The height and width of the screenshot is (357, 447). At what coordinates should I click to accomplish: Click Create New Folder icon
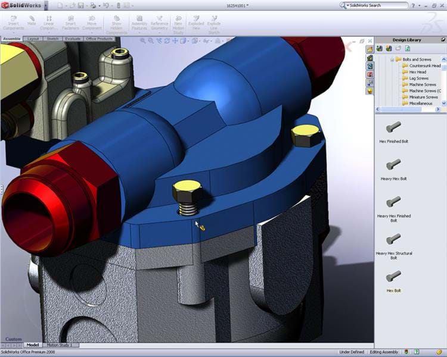[398, 49]
